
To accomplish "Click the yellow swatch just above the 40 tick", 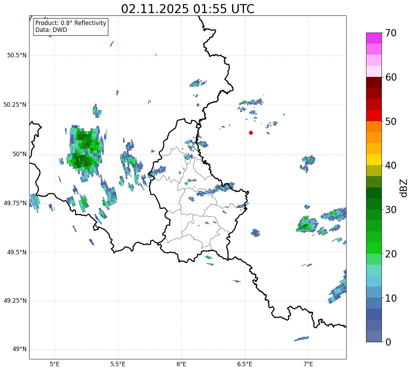I will (374, 160).
